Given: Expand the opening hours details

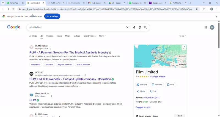Looking at the screenshot, I should pos(161,102).
